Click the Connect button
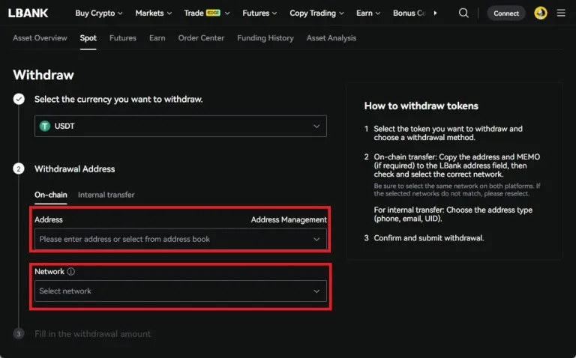This screenshot has height=358, width=576. pos(506,13)
